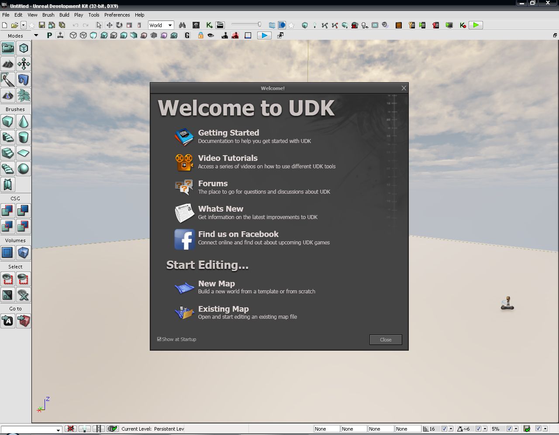Create a cone builder brush
Image resolution: width=559 pixels, height=435 pixels.
point(24,122)
